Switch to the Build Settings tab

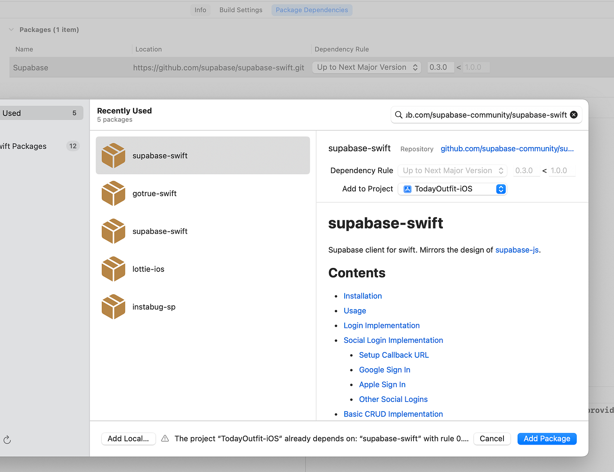(240, 10)
